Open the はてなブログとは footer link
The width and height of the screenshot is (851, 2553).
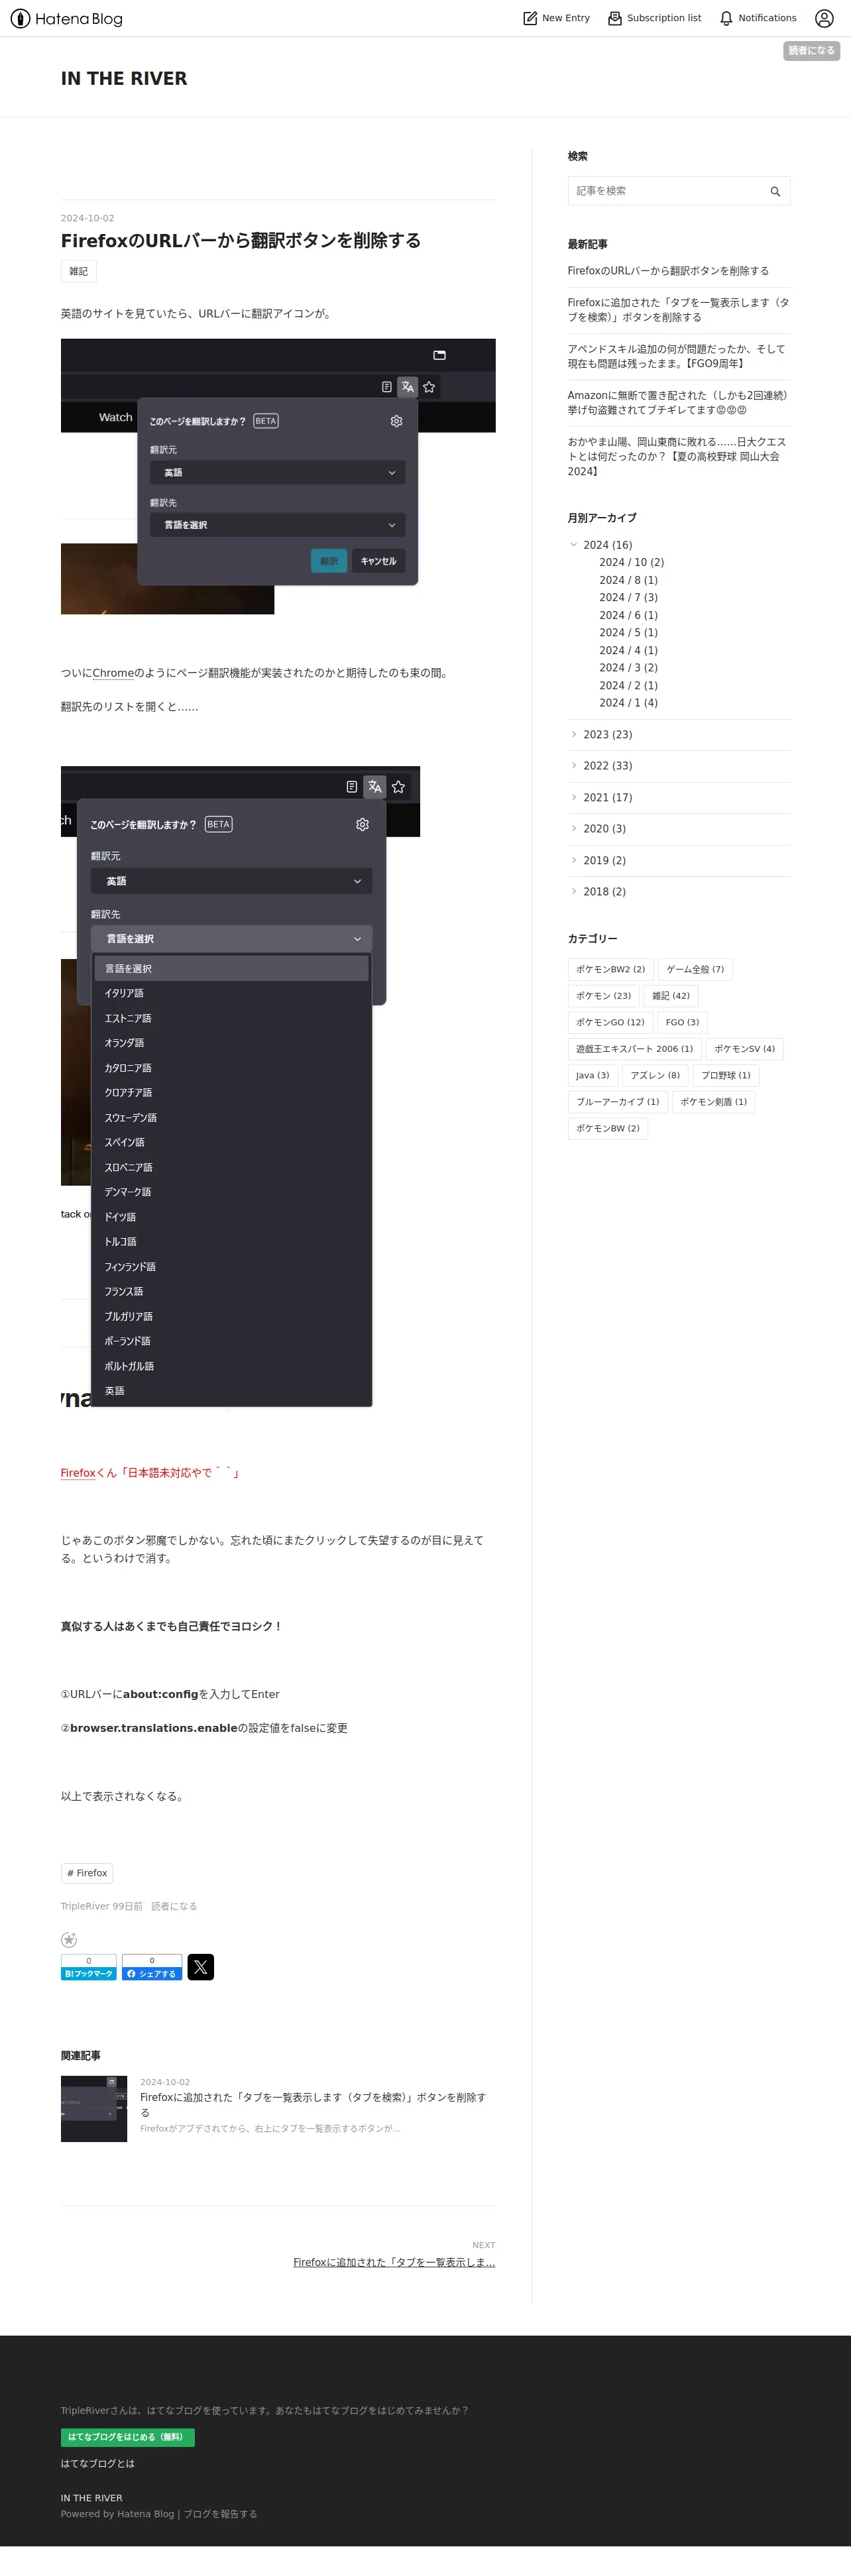click(97, 2464)
